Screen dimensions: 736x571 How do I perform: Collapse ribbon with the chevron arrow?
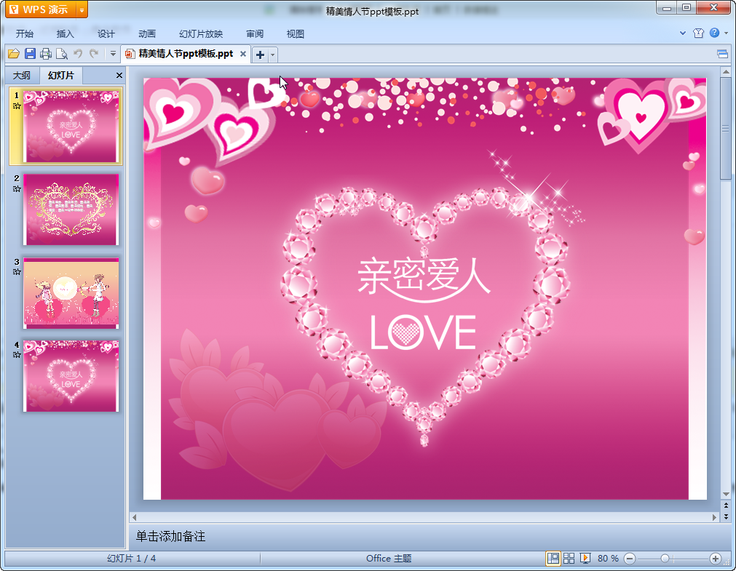pos(683,33)
